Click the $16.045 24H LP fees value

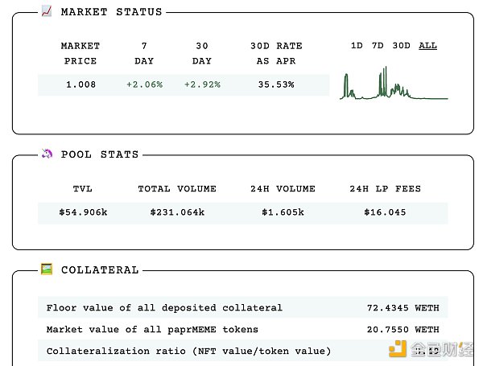pos(385,213)
